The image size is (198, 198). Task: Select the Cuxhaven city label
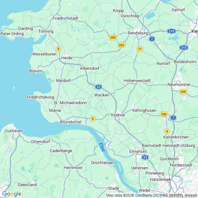[14, 131]
